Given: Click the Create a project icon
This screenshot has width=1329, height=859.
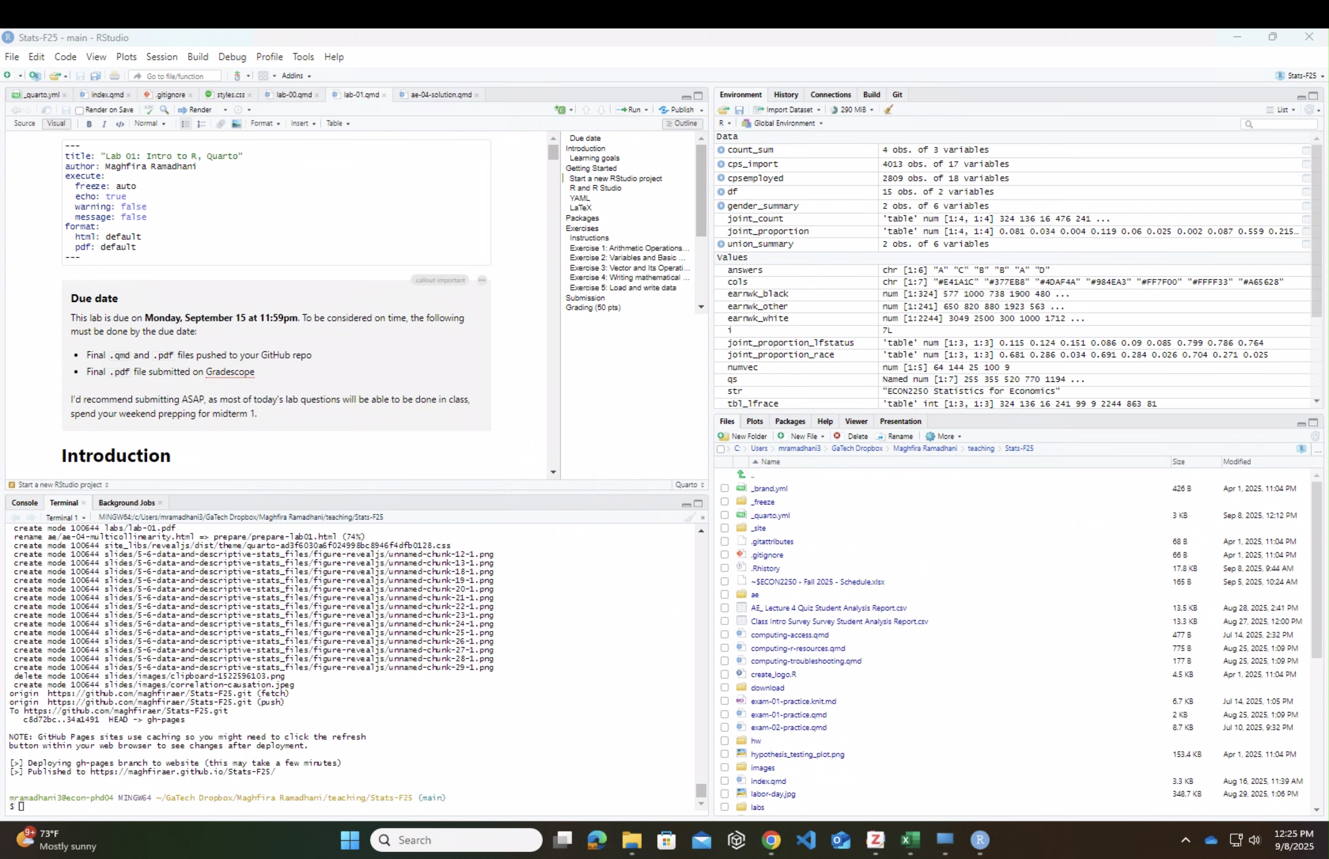Looking at the screenshot, I should pyautogui.click(x=35, y=75).
